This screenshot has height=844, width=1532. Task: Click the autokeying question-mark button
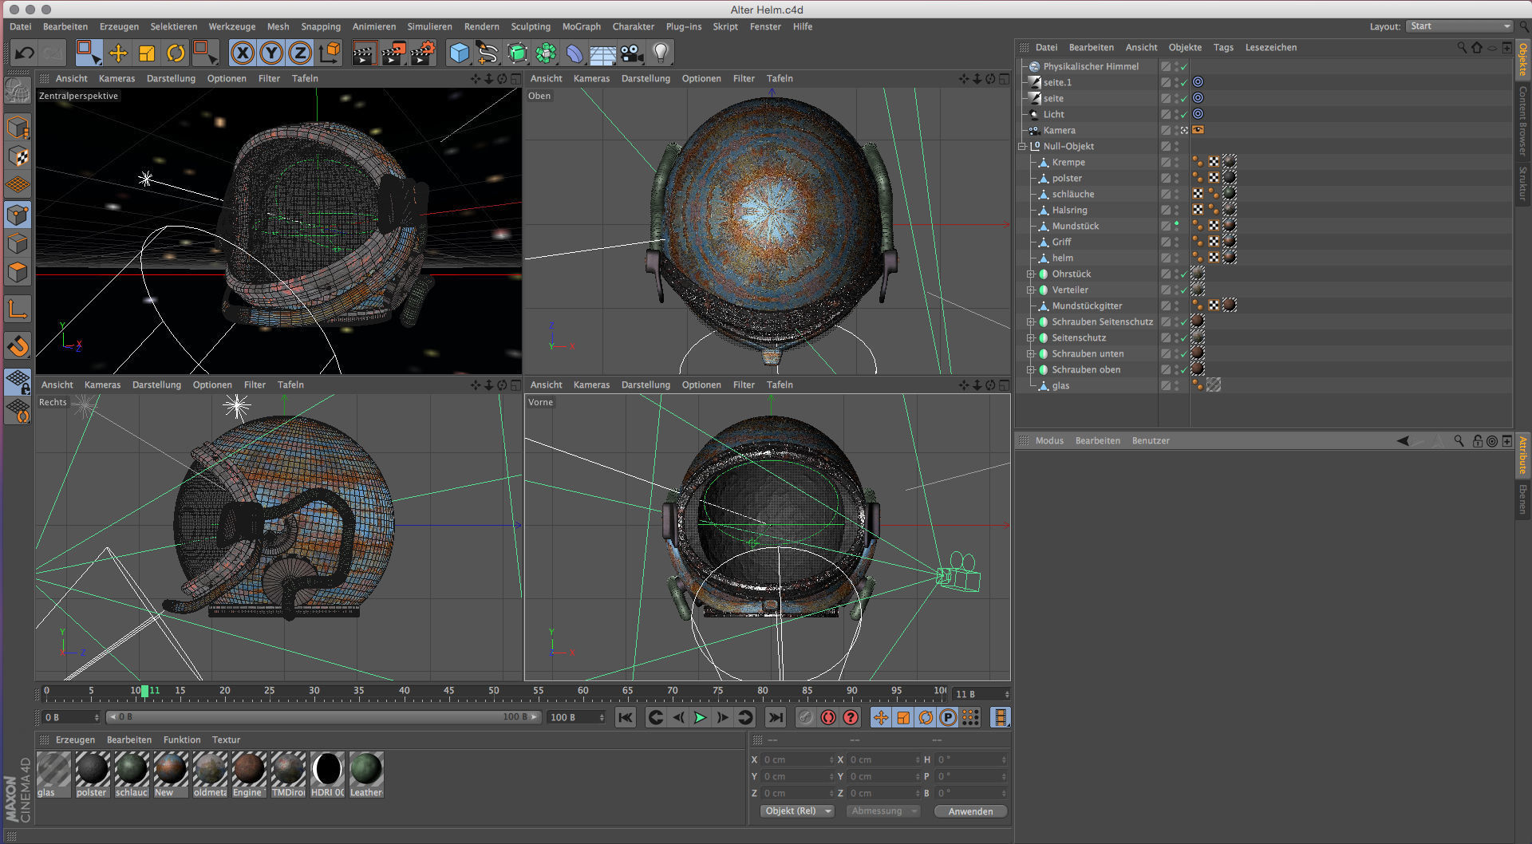[851, 717]
